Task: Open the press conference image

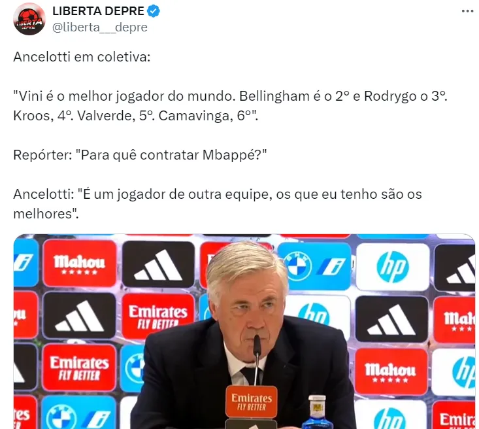Action: [244, 332]
